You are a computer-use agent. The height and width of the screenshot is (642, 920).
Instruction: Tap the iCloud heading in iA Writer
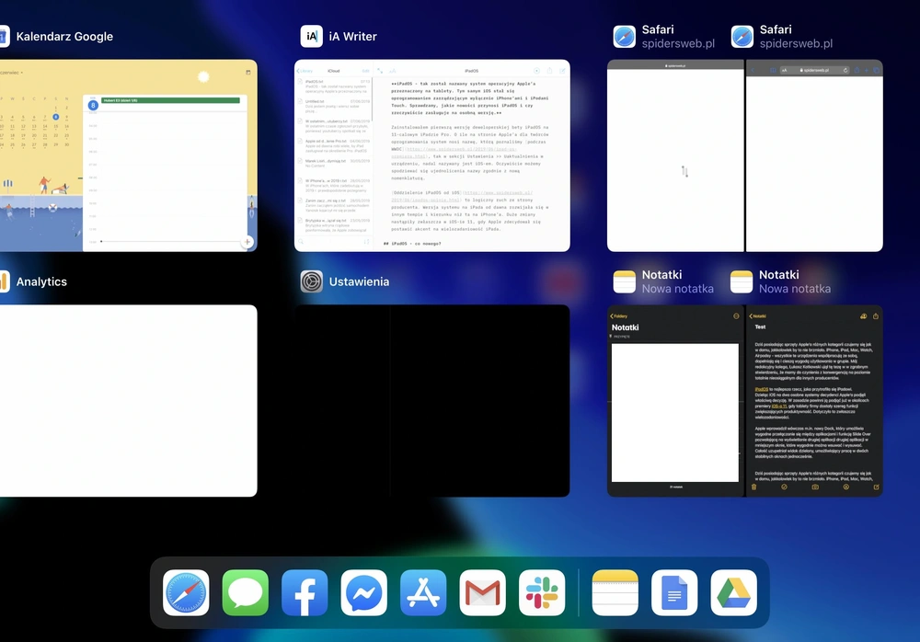[x=334, y=71]
